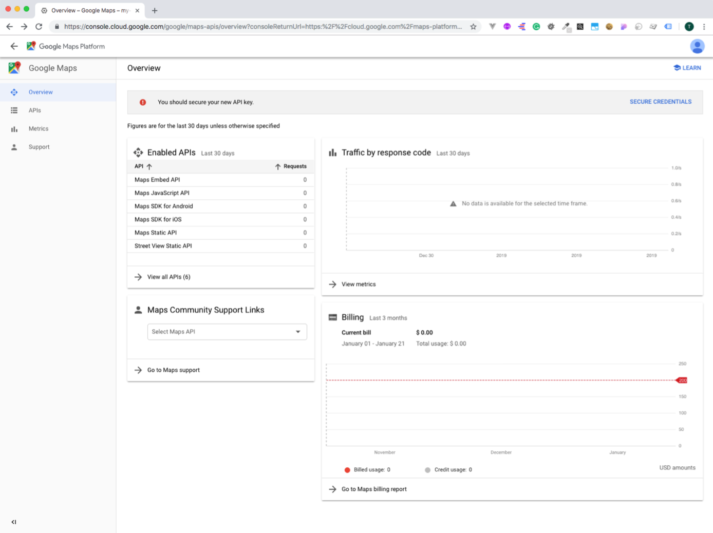Click Maps Embed API row
Viewport: 713px width, 533px height.
click(x=221, y=180)
